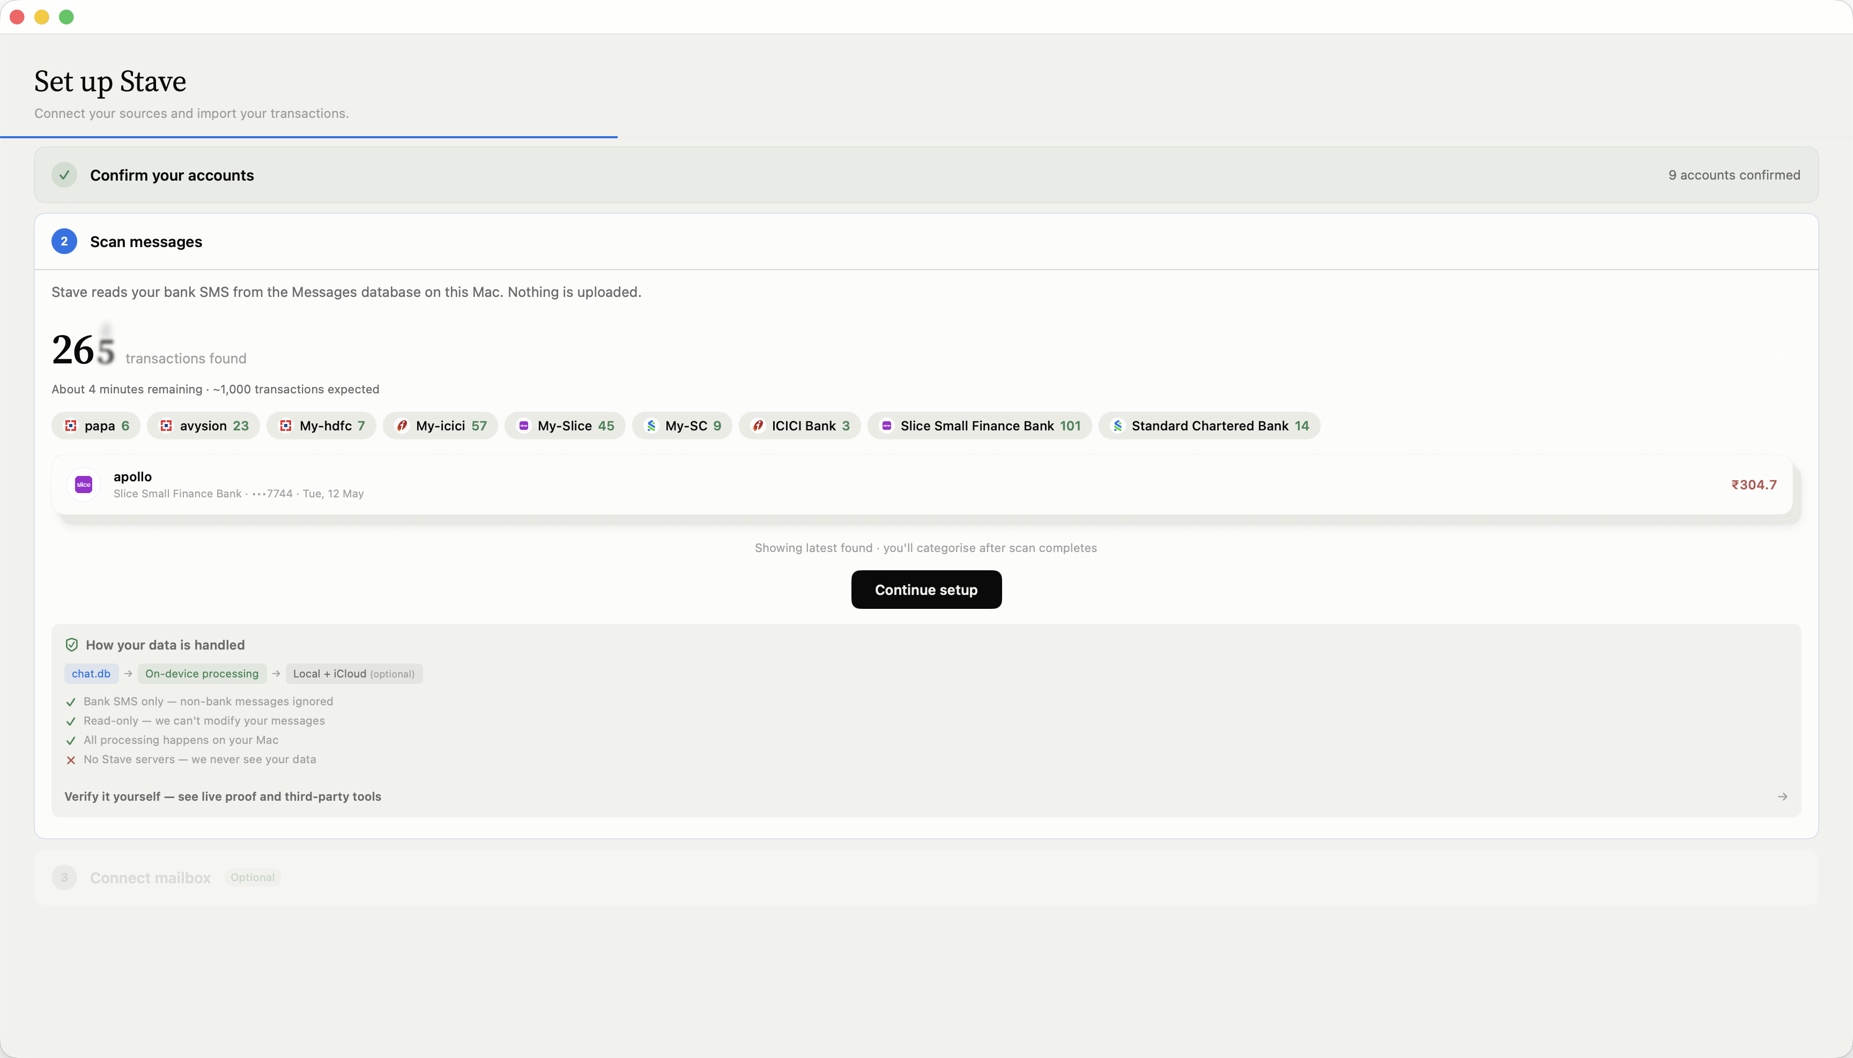Select the Slice Small Finance Bank chip
The image size is (1853, 1058).
pyautogui.click(x=980, y=426)
